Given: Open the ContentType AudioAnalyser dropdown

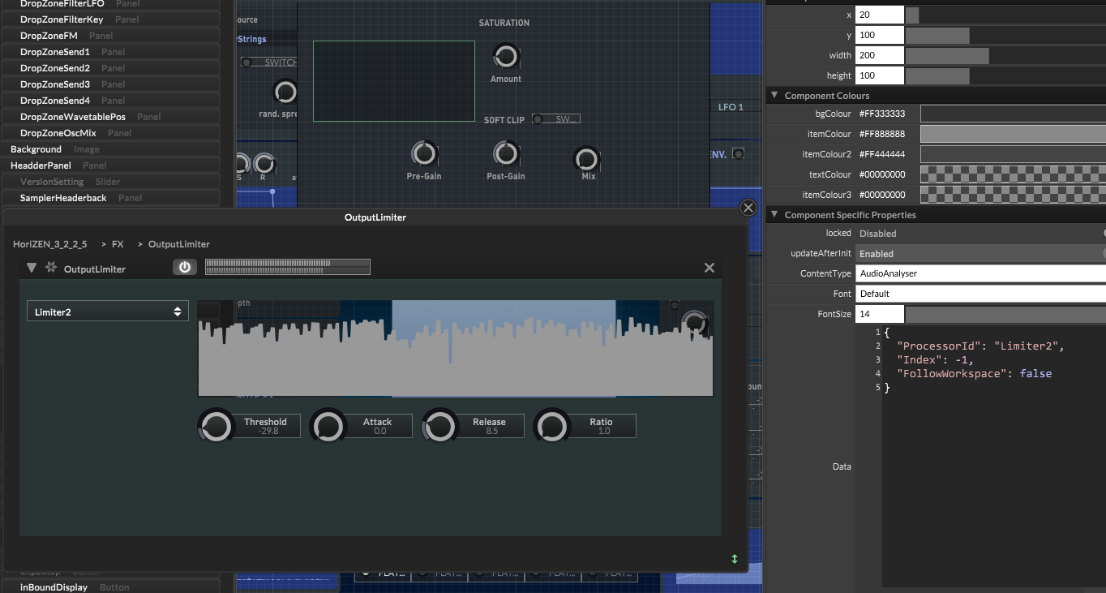Looking at the screenshot, I should [980, 273].
